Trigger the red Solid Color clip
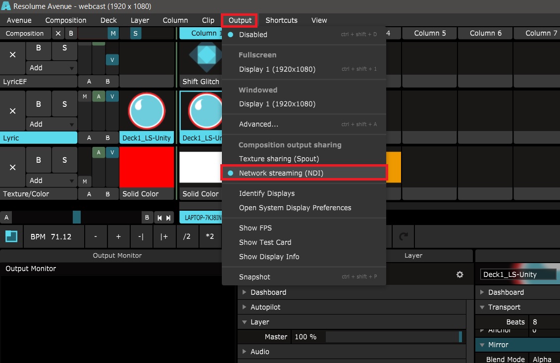560x363 pixels. [x=147, y=167]
